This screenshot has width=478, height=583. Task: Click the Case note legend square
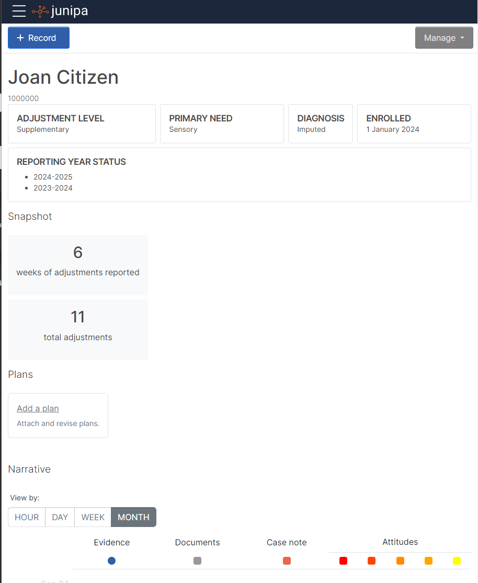click(287, 560)
